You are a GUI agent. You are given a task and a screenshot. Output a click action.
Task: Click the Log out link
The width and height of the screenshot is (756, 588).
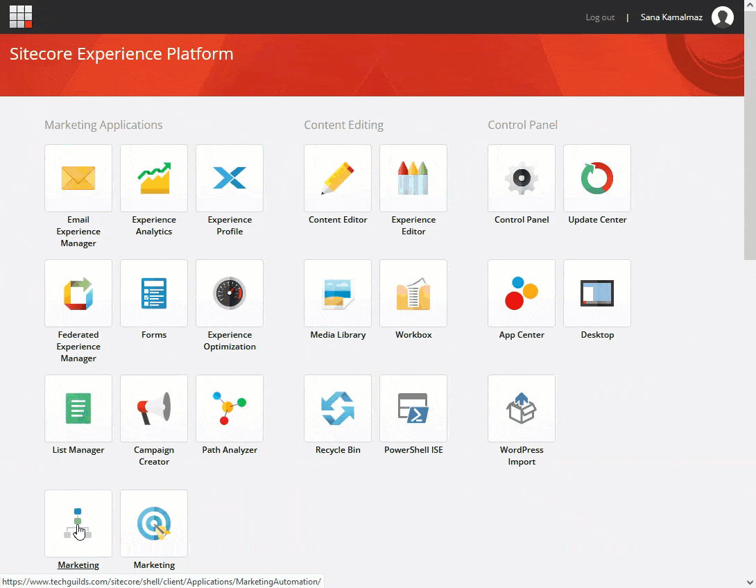point(600,17)
